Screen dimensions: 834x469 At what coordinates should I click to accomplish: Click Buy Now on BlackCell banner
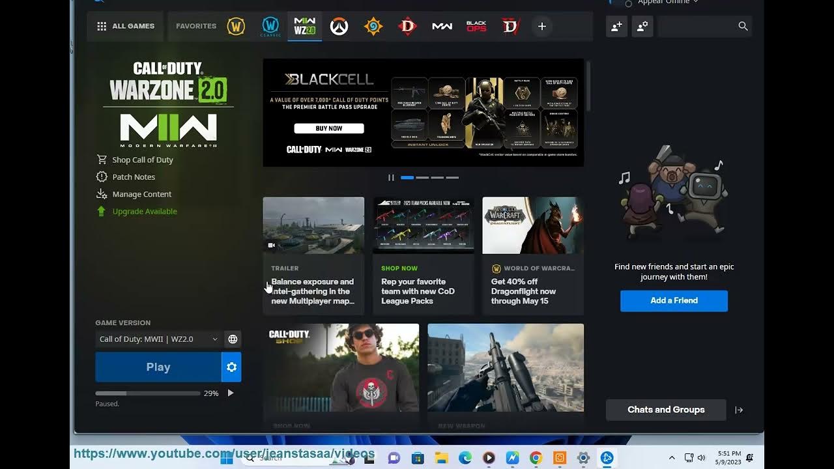[329, 128]
